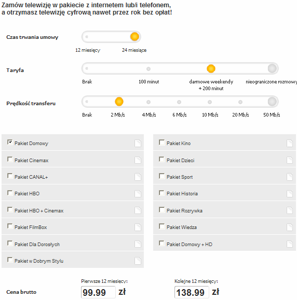This screenshot has width=297, height=300.
Task: Check the Pakiet Historia checkbox
Action: 161,193
